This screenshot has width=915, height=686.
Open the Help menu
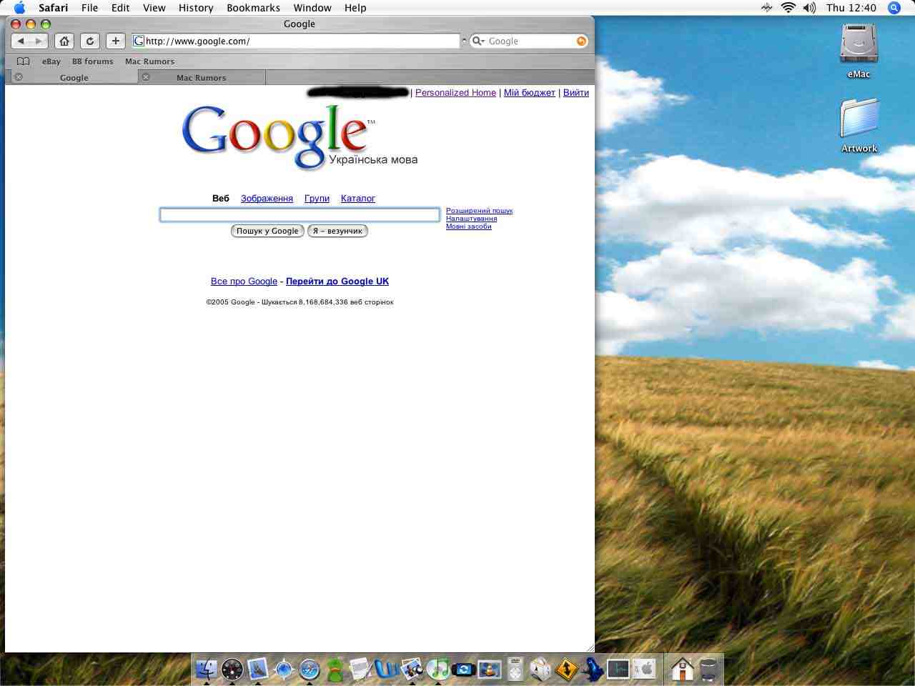click(x=355, y=8)
